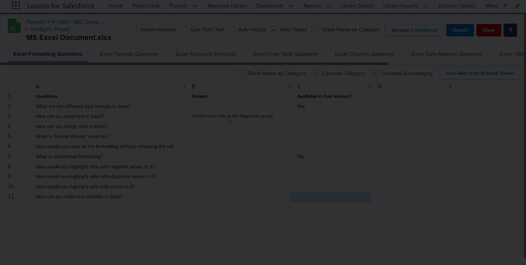Image resolution: width=526 pixels, height=265 pixels.
Task: Click cell 'What are the different data formats in Excel?'
Action: (x=107, y=106)
